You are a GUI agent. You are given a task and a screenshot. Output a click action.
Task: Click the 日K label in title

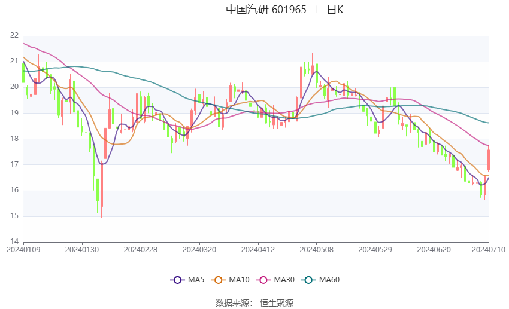click(x=335, y=10)
